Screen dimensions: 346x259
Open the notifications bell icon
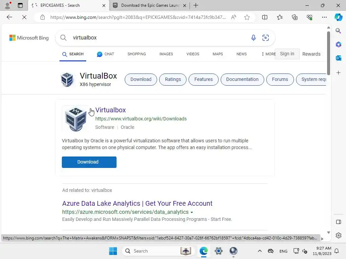pos(337,251)
